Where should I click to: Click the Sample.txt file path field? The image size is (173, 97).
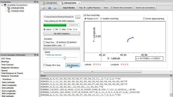tap(59, 17)
